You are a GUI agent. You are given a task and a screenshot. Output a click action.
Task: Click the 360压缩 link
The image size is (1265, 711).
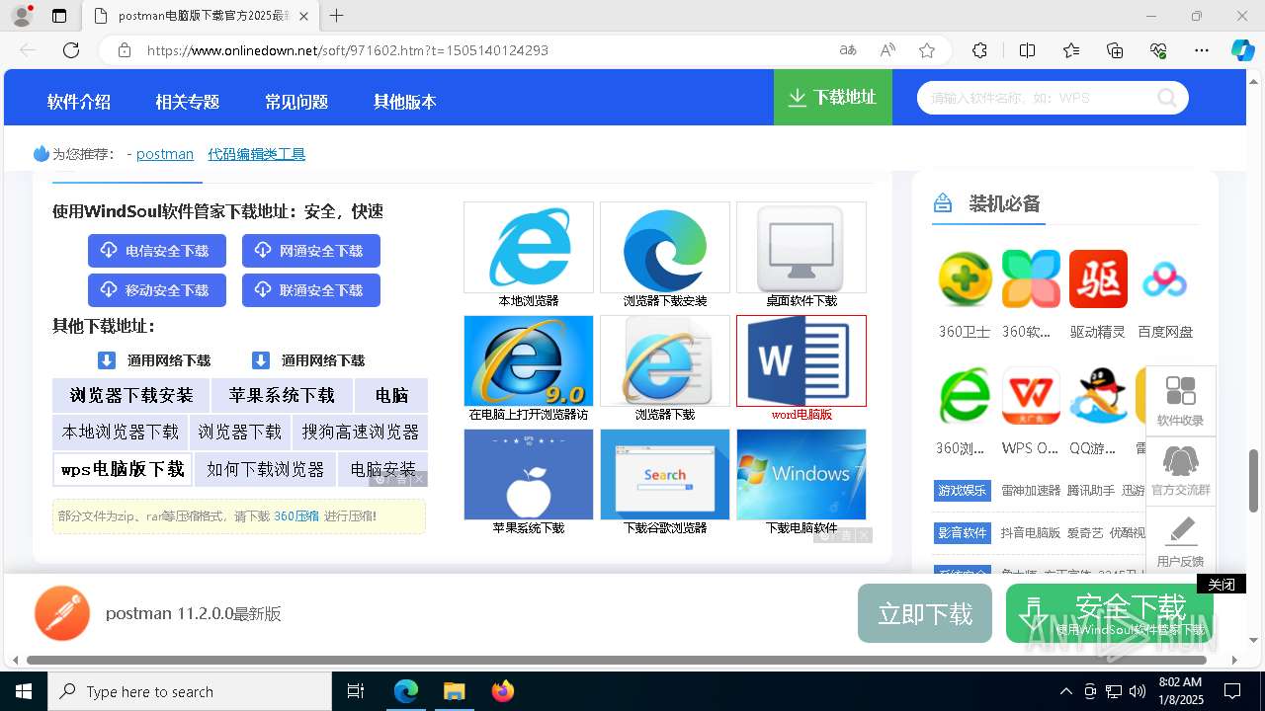point(296,515)
